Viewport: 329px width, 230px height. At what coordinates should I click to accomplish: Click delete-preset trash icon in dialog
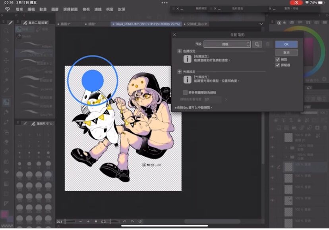pyautogui.click(x=268, y=44)
